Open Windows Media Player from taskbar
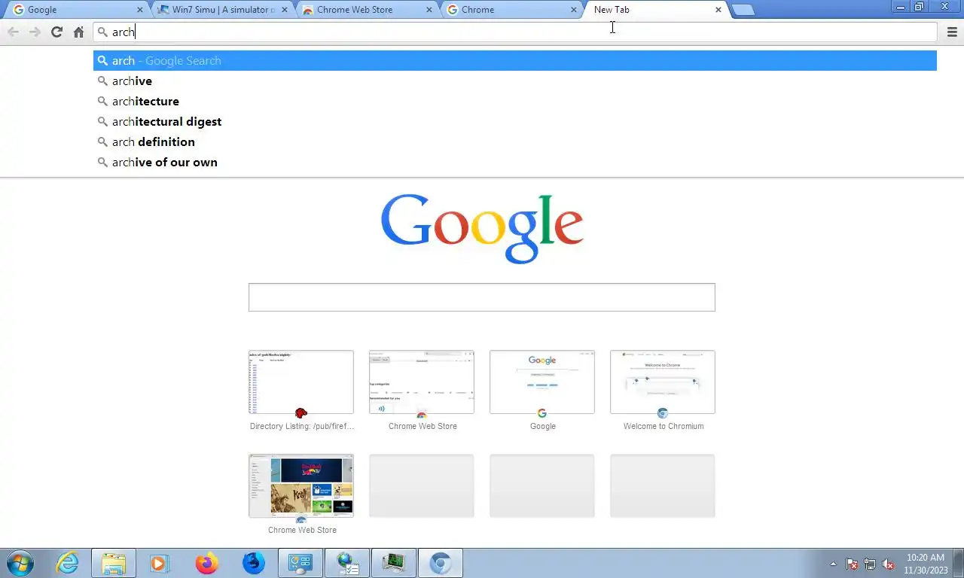This screenshot has width=964, height=578. pyautogui.click(x=160, y=563)
